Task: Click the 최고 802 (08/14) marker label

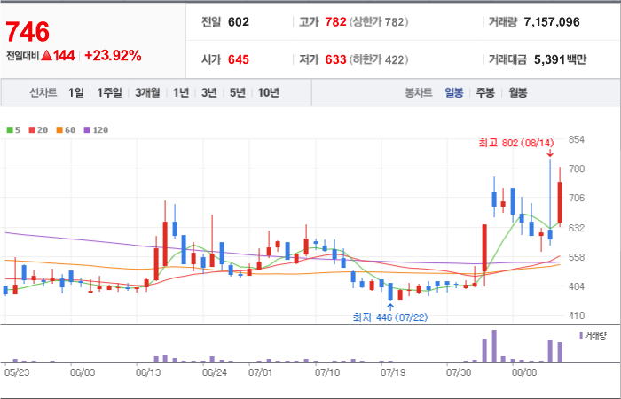Action: tap(516, 143)
